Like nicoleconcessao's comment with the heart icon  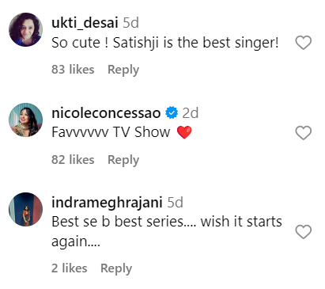(304, 133)
